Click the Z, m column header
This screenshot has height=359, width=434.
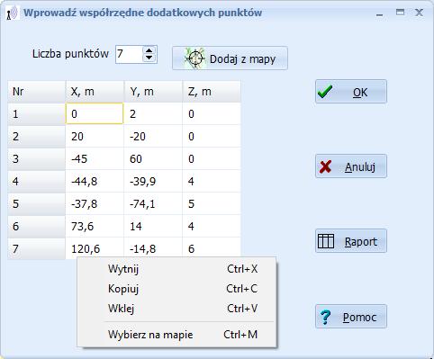coord(212,92)
